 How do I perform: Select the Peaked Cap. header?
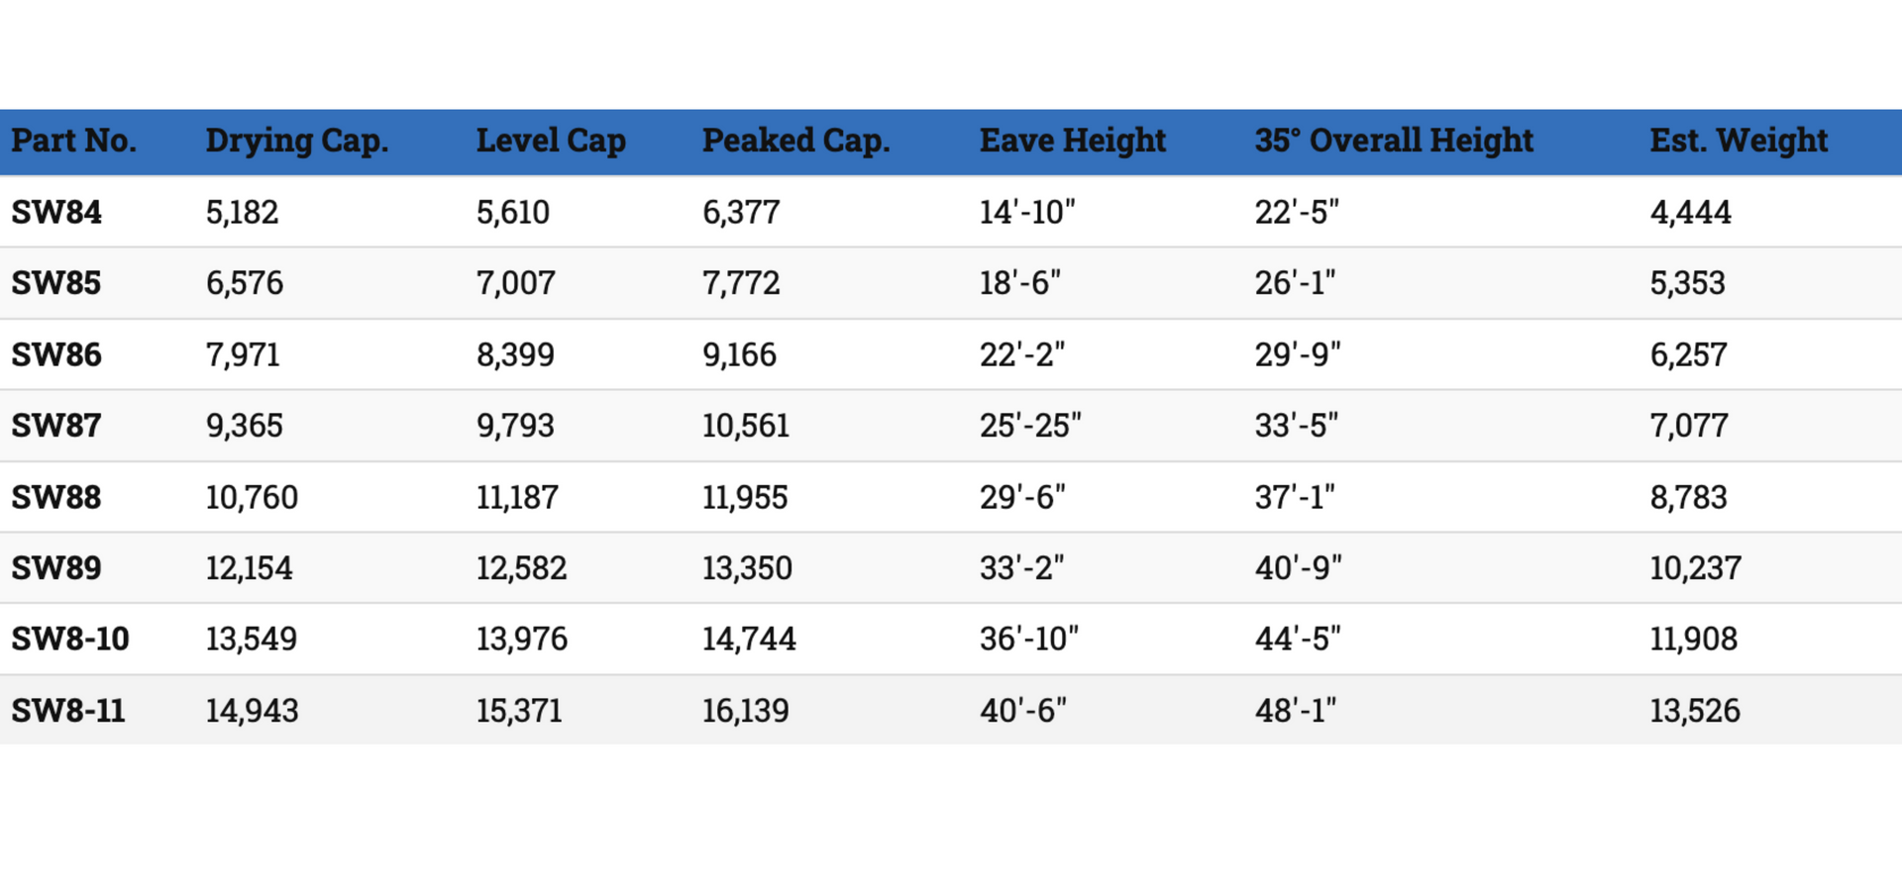click(x=795, y=143)
